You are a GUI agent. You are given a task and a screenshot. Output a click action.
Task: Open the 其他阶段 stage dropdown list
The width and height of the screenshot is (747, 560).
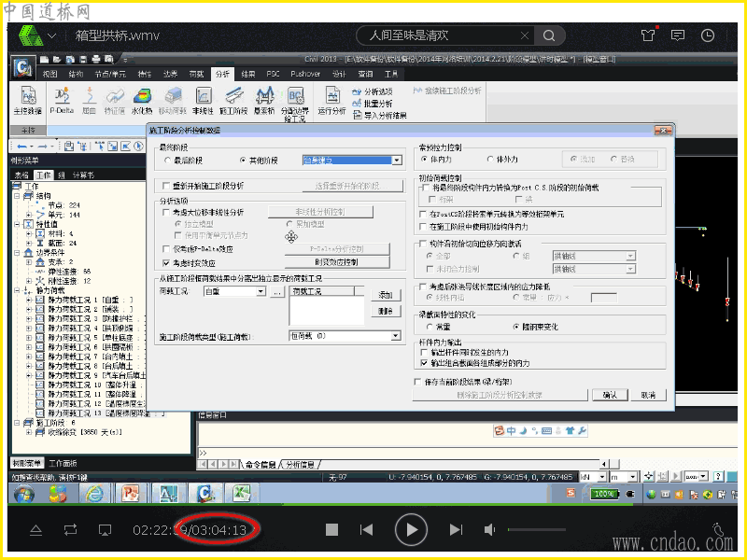click(396, 161)
